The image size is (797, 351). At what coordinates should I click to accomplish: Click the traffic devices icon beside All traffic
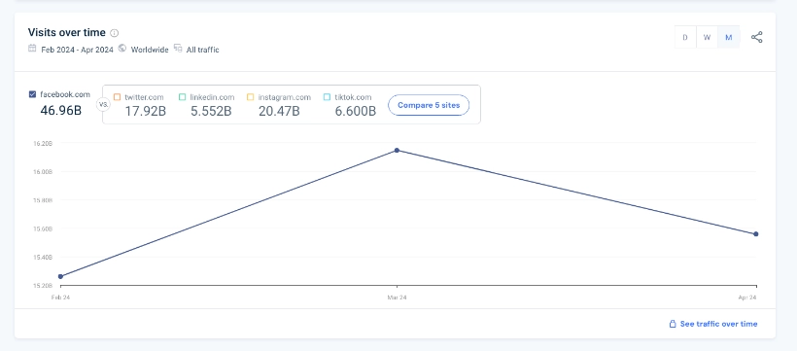(178, 49)
